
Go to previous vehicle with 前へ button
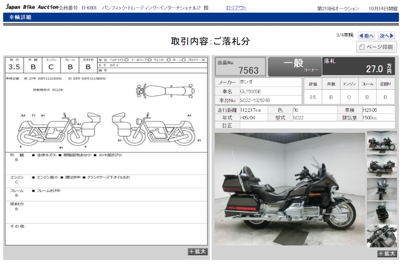click(x=366, y=36)
